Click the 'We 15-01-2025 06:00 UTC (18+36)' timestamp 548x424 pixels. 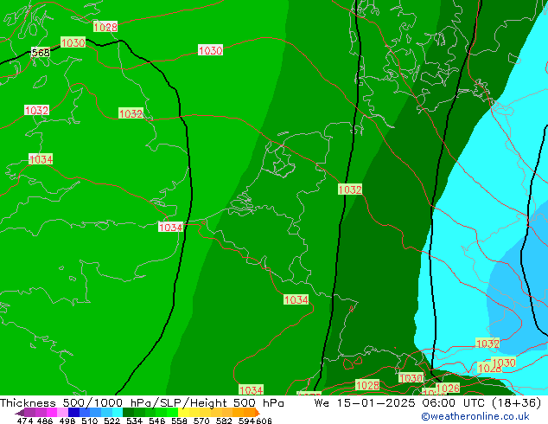428,403
